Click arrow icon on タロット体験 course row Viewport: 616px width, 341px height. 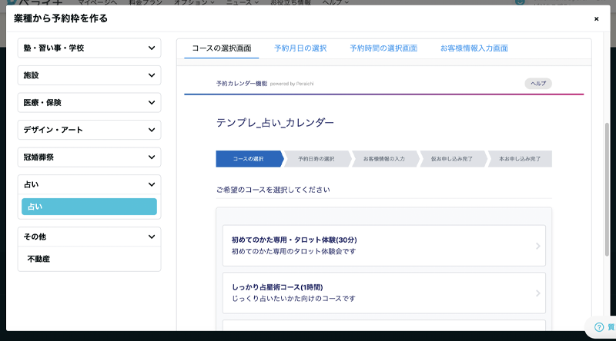coord(537,246)
